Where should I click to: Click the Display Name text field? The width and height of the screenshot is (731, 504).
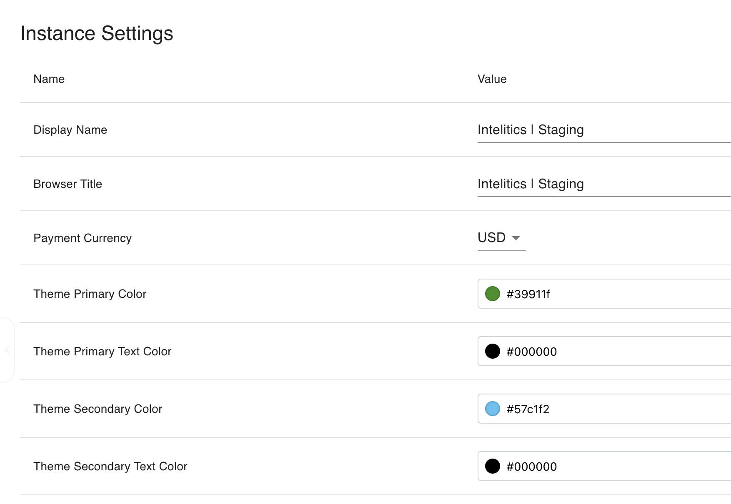point(600,130)
